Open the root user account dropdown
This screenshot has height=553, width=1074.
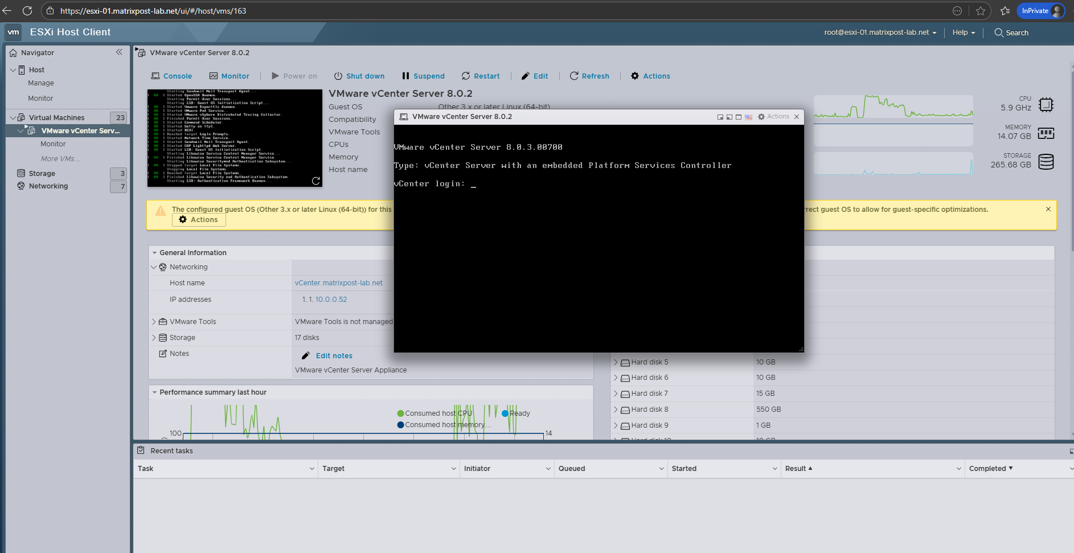point(880,32)
